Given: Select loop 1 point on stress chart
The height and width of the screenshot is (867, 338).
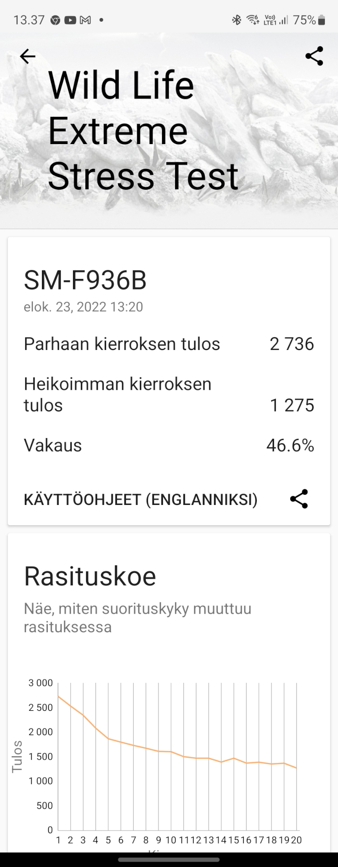Looking at the screenshot, I should [58, 696].
